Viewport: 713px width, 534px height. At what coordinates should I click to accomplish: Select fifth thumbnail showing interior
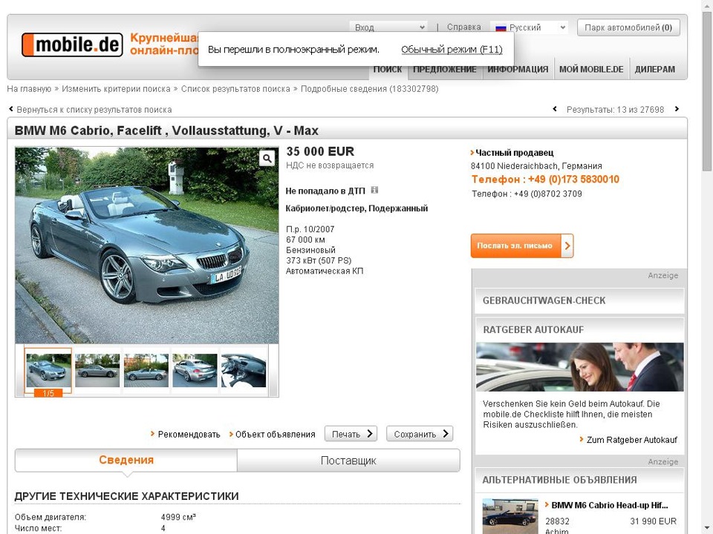(x=244, y=371)
